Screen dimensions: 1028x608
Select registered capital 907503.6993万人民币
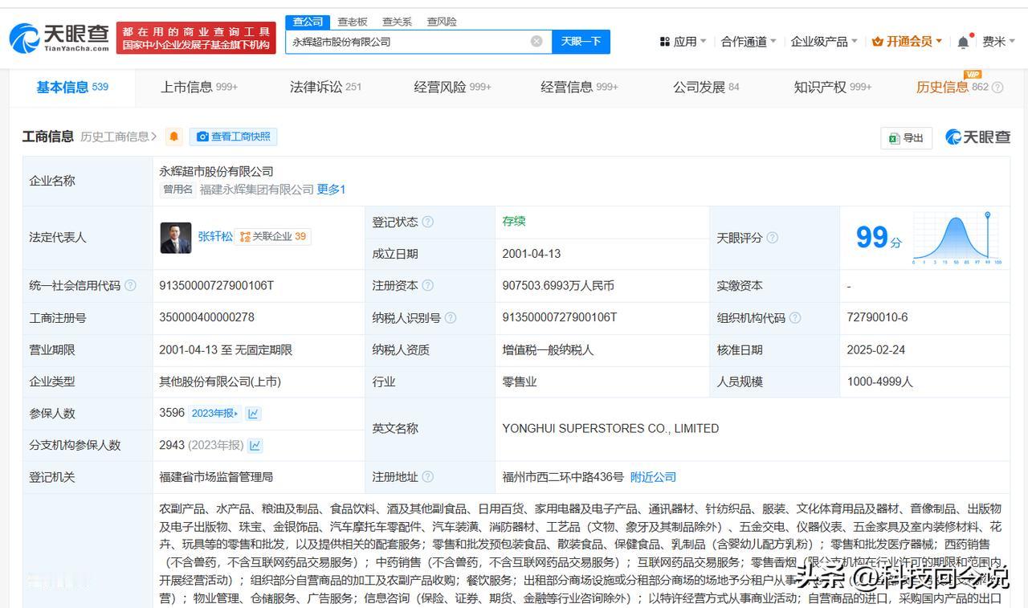[x=558, y=285]
